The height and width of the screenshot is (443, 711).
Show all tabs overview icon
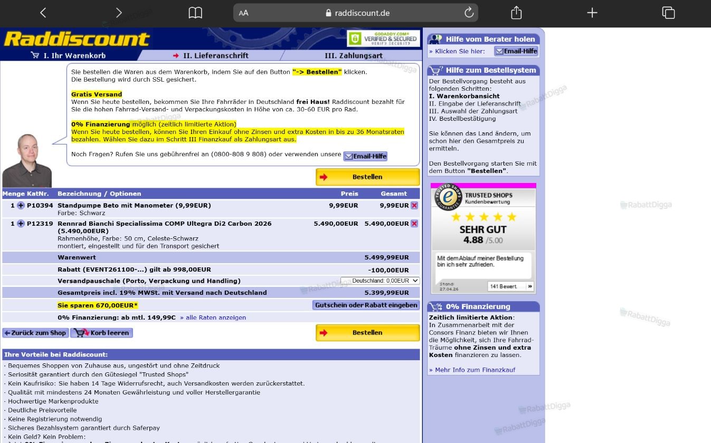click(668, 13)
